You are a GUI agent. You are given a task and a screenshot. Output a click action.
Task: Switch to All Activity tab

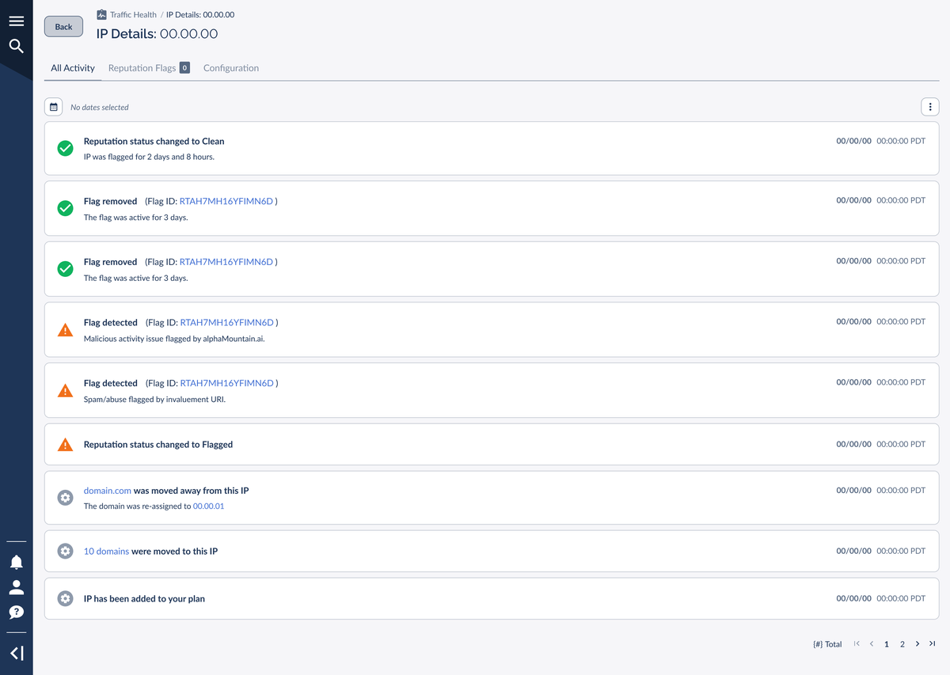pyautogui.click(x=73, y=68)
